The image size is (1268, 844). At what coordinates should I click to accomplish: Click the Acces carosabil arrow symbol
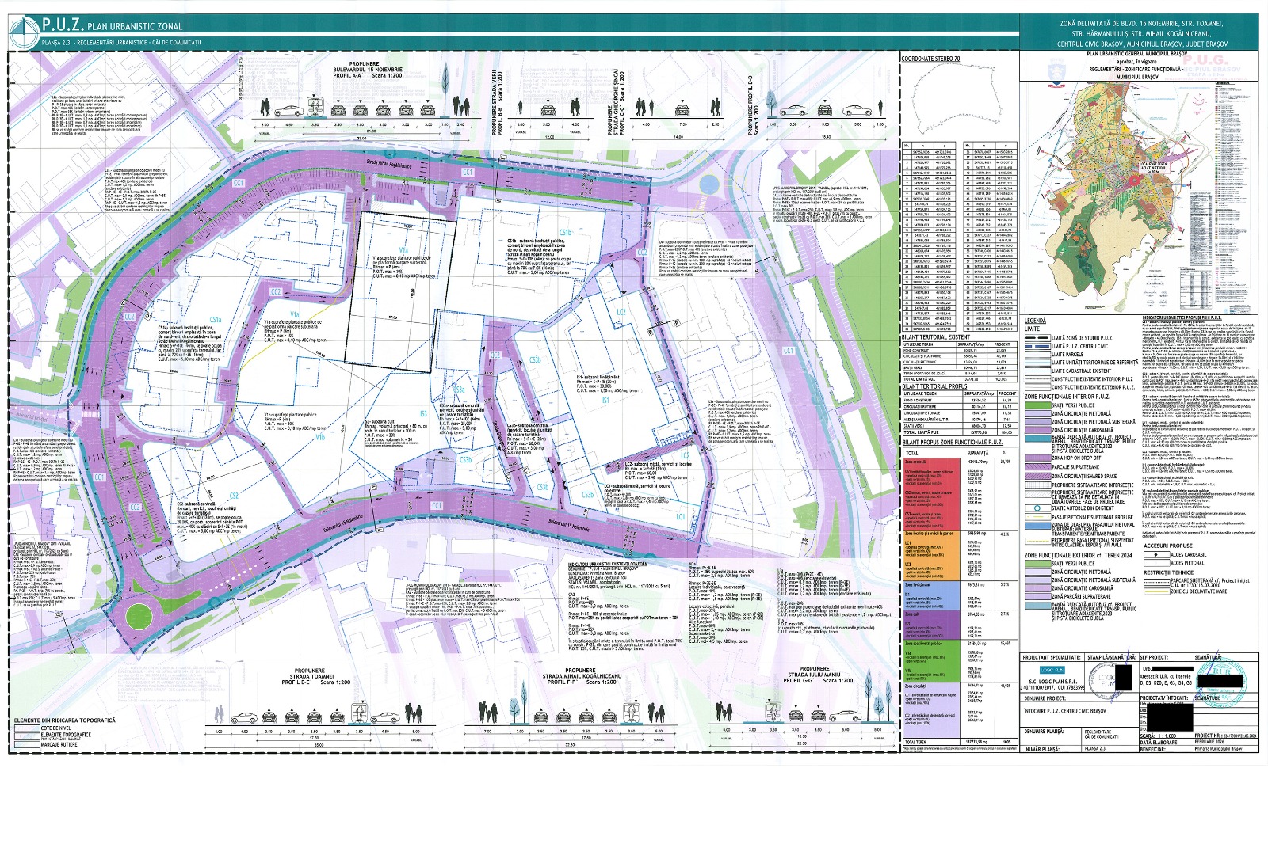coord(1157,555)
